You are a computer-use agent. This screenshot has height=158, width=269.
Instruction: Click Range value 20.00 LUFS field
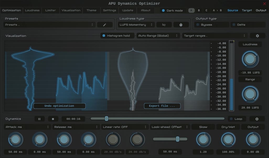(x=250, y=108)
